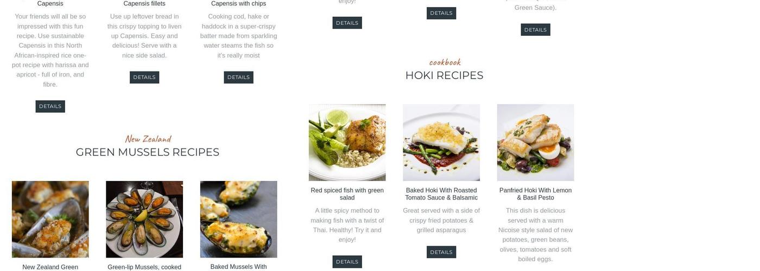Open the Red spiced fish with green salad photo
760x271 pixels.
[x=347, y=143]
